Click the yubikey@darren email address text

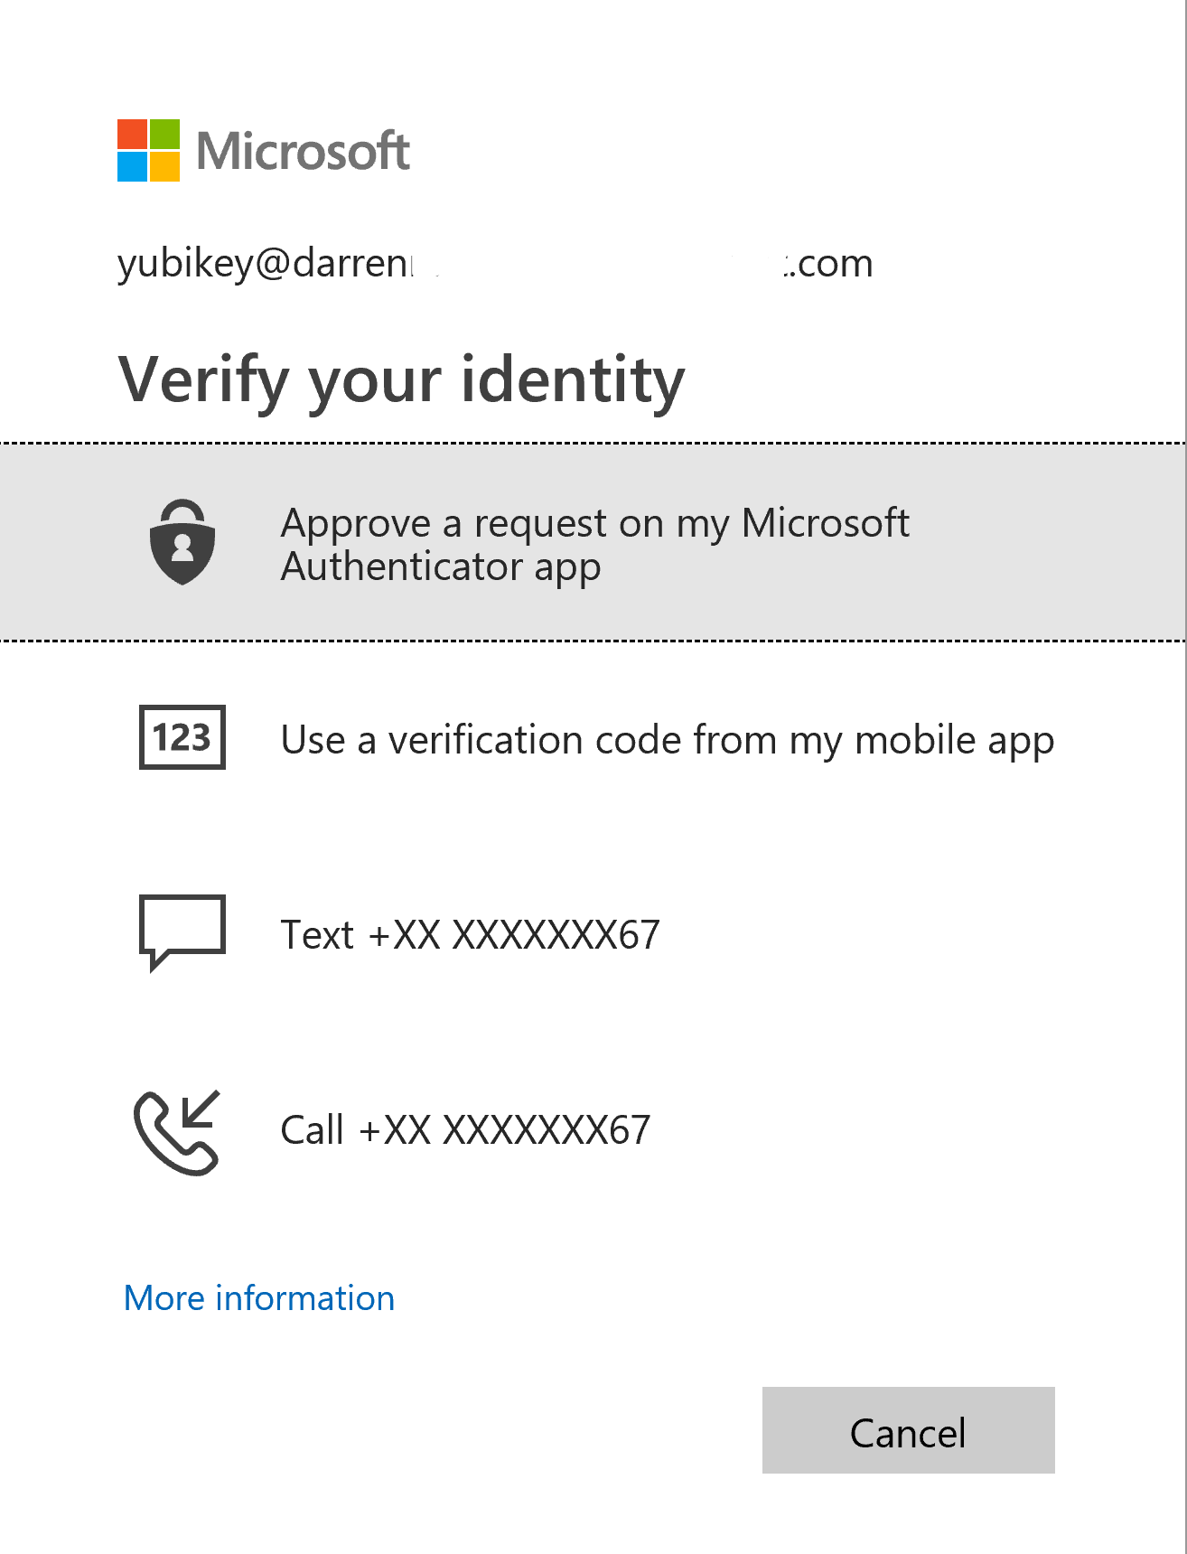coord(264,264)
